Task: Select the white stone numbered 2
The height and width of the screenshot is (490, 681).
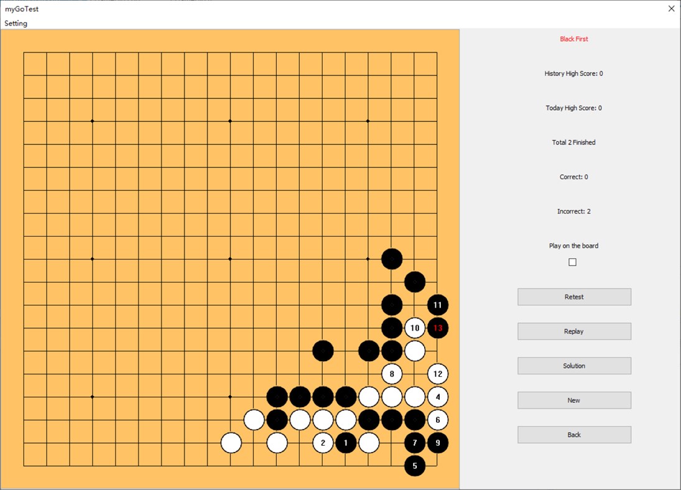Action: click(323, 443)
